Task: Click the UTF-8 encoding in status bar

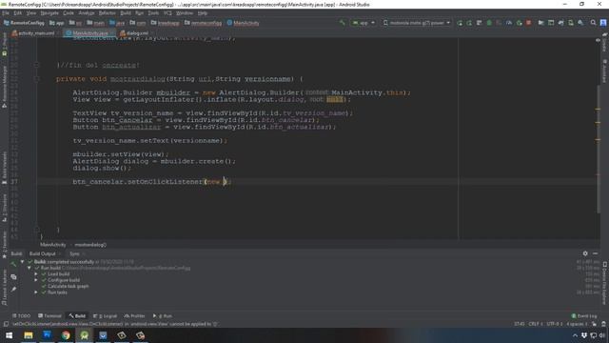Action: (x=554, y=324)
